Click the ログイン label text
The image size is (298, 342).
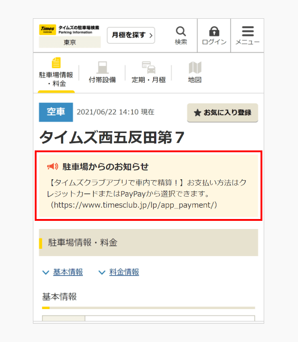point(214,42)
